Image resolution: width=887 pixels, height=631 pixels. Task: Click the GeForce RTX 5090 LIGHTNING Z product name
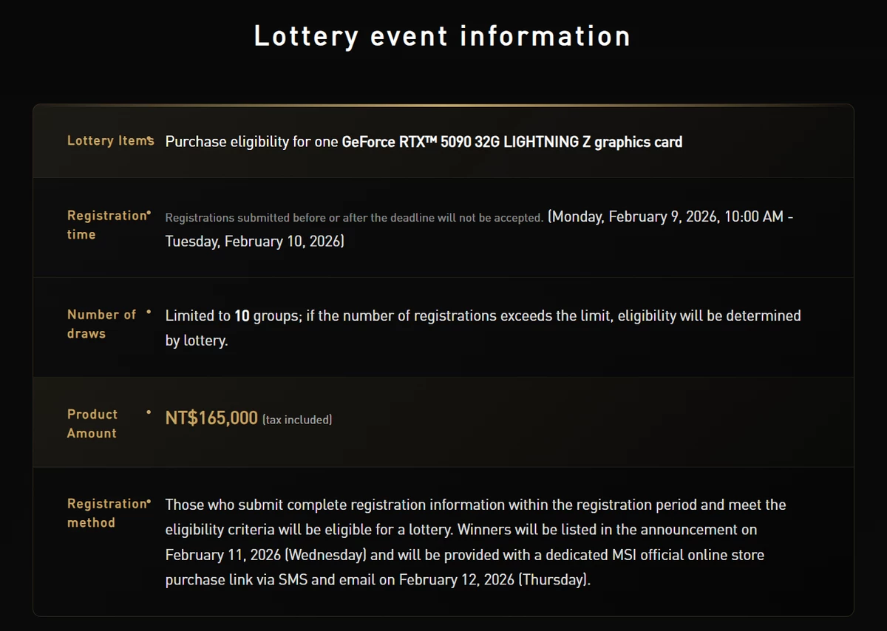pos(512,142)
